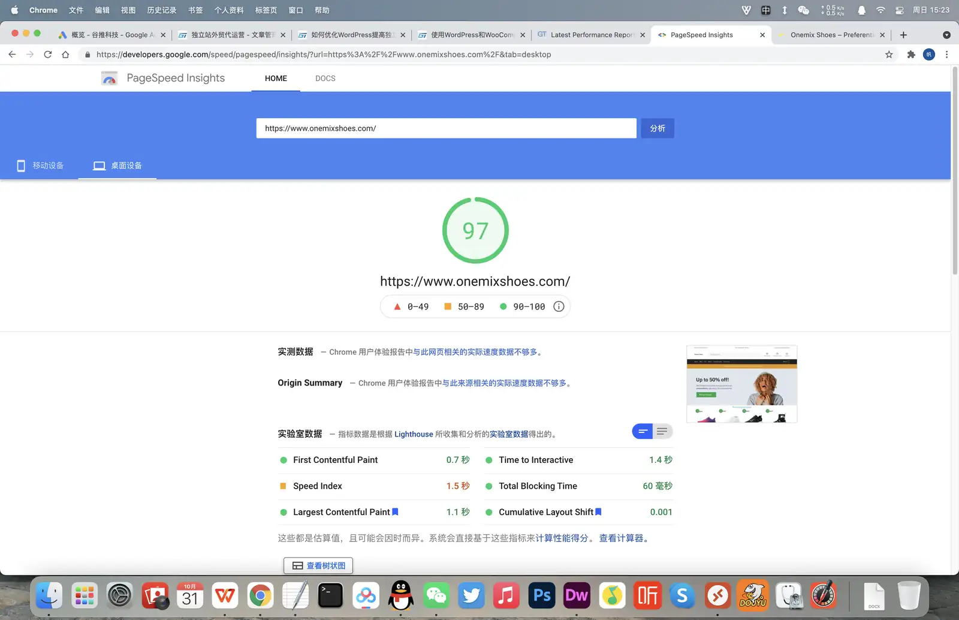
Task: Launch Dreamweaver from the Dock
Action: pyautogui.click(x=577, y=595)
